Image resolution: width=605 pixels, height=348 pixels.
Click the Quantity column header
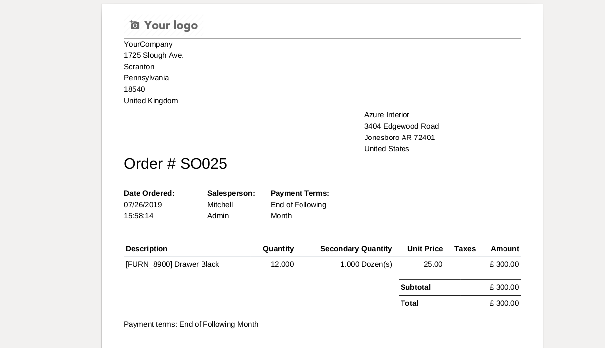coord(278,249)
